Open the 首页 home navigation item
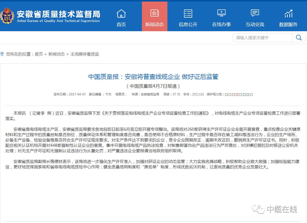This screenshot has height=223, width=307. point(121,18)
